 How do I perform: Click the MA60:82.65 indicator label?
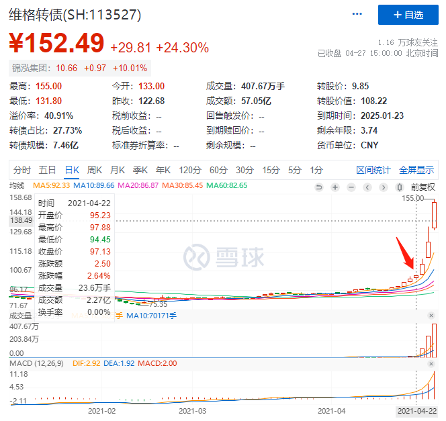point(227,185)
